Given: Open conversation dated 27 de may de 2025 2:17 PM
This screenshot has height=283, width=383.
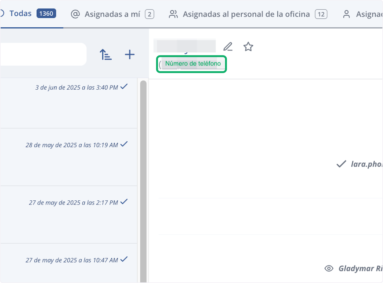Looking at the screenshot, I should click(69, 215).
